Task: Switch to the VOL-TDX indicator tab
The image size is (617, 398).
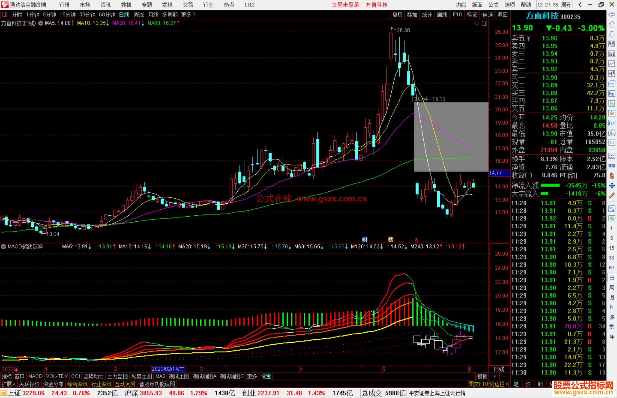Action: click(x=57, y=376)
